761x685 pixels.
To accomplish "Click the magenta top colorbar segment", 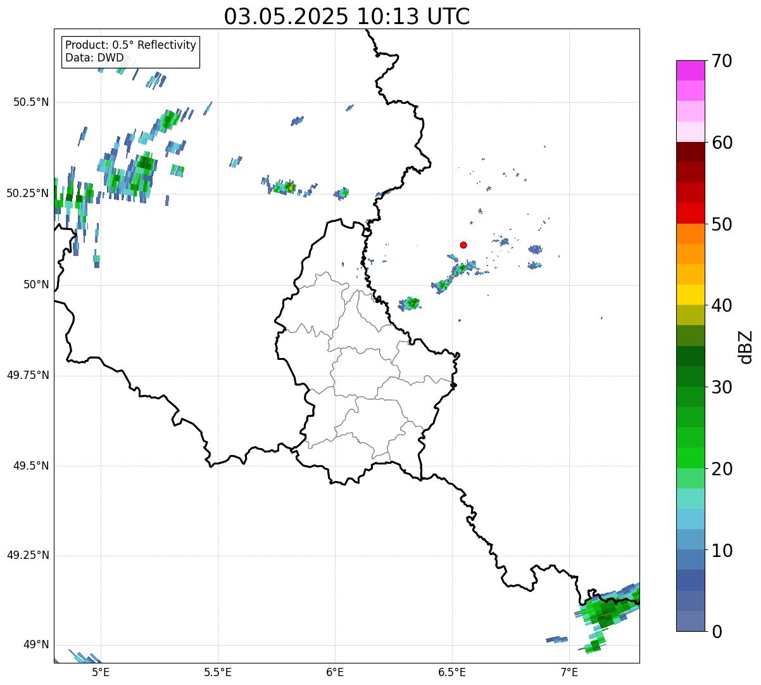I will coord(690,70).
